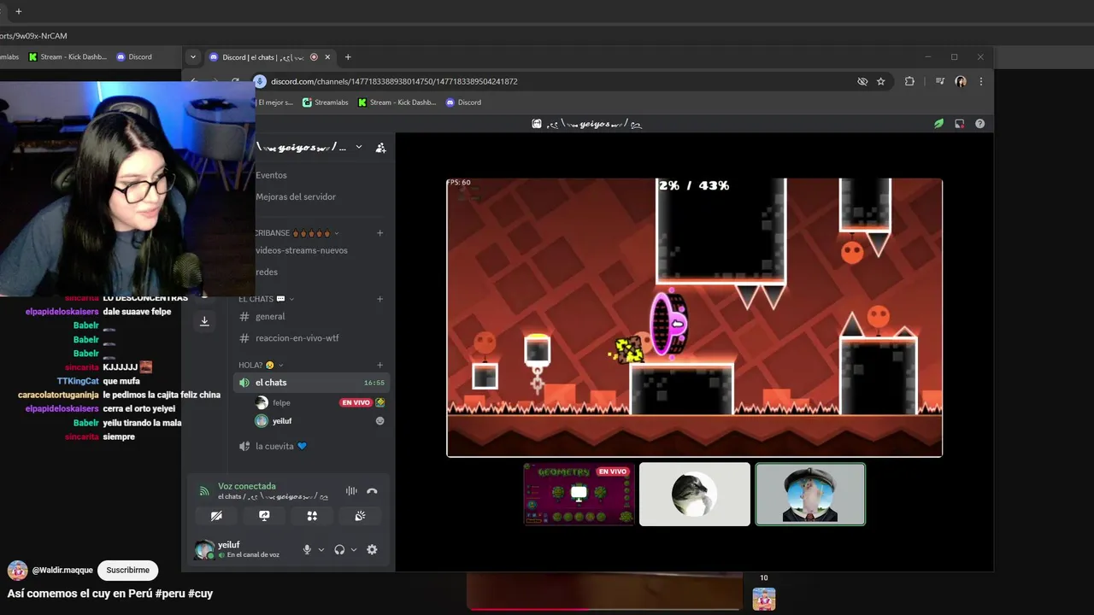Open the tab search dropdown arrow

(x=193, y=57)
